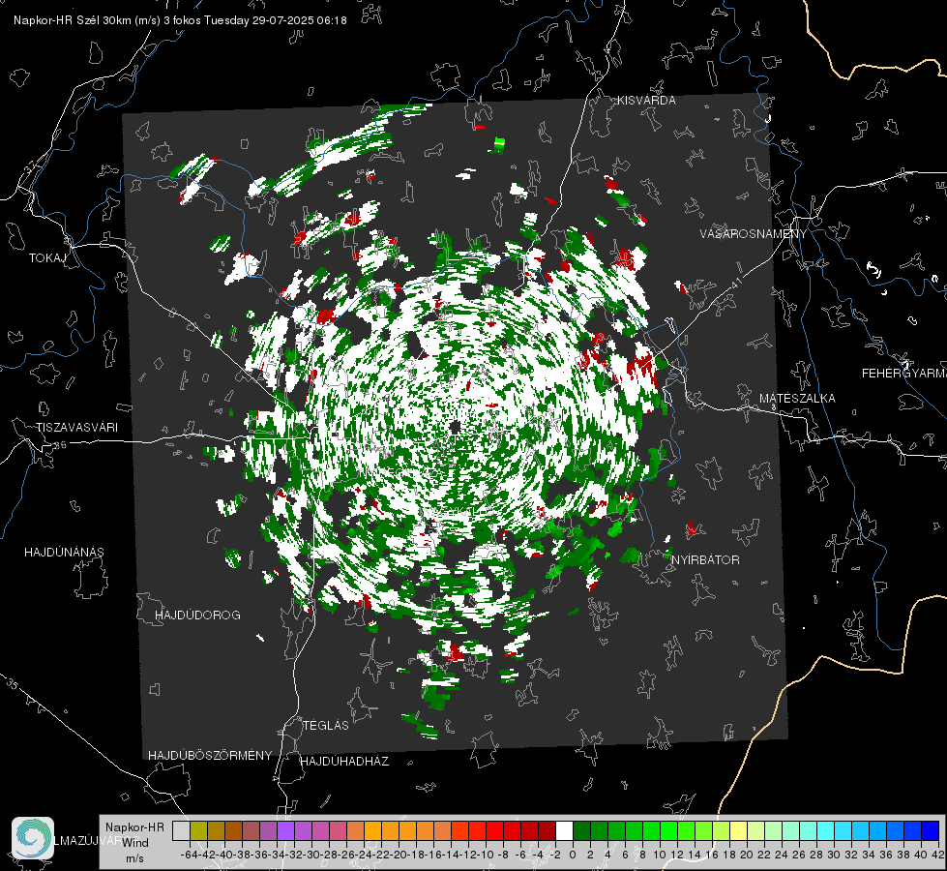The image size is (947, 871).
Task: Click the 'm/s' legend unit label
Action: [134, 858]
